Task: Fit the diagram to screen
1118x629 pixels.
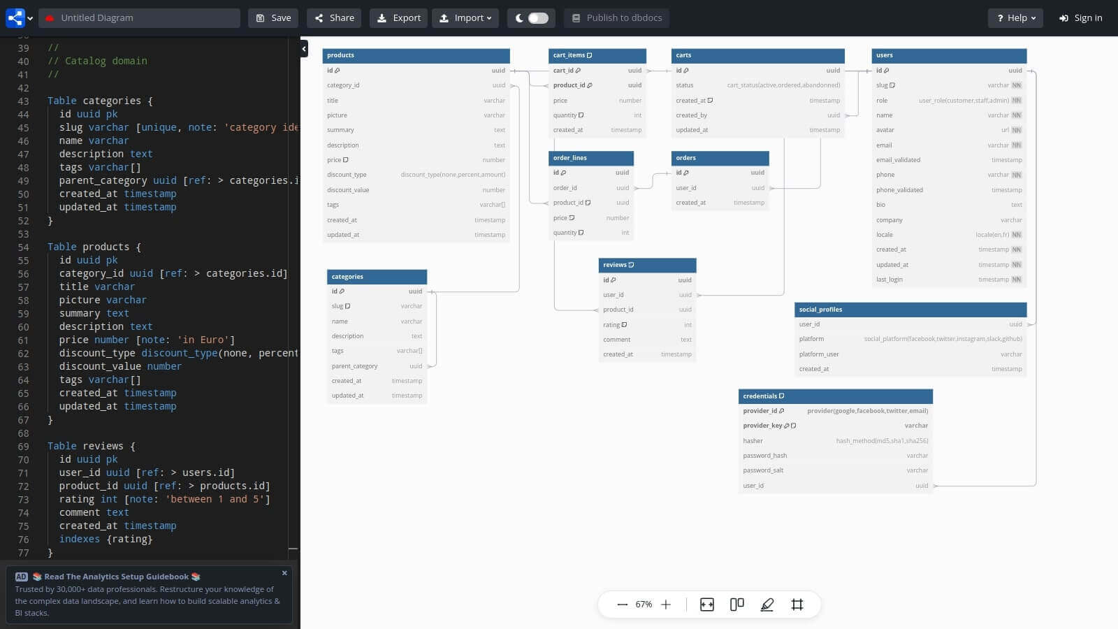Action: pos(706,605)
